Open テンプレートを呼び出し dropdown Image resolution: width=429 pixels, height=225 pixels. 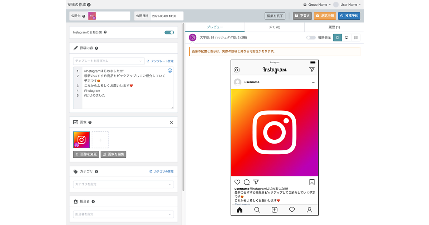(109, 61)
